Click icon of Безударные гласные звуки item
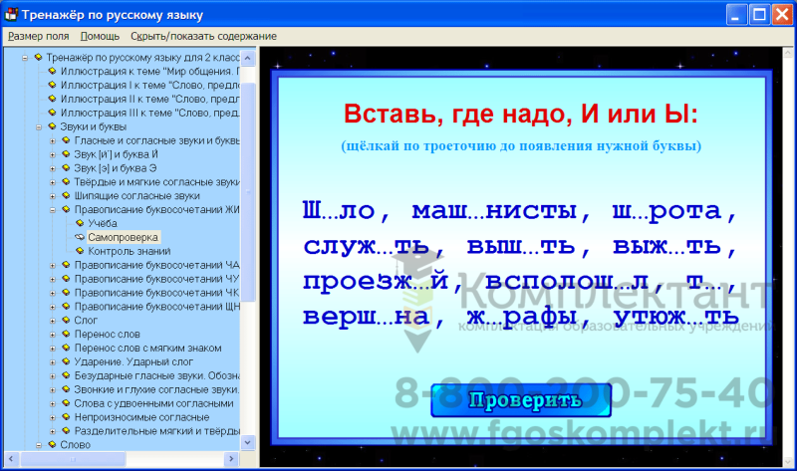Viewport: 797px width, 471px height. coord(66,375)
